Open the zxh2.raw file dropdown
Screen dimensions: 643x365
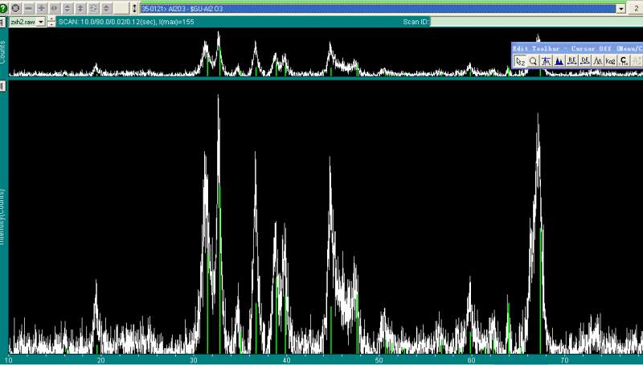coord(41,23)
